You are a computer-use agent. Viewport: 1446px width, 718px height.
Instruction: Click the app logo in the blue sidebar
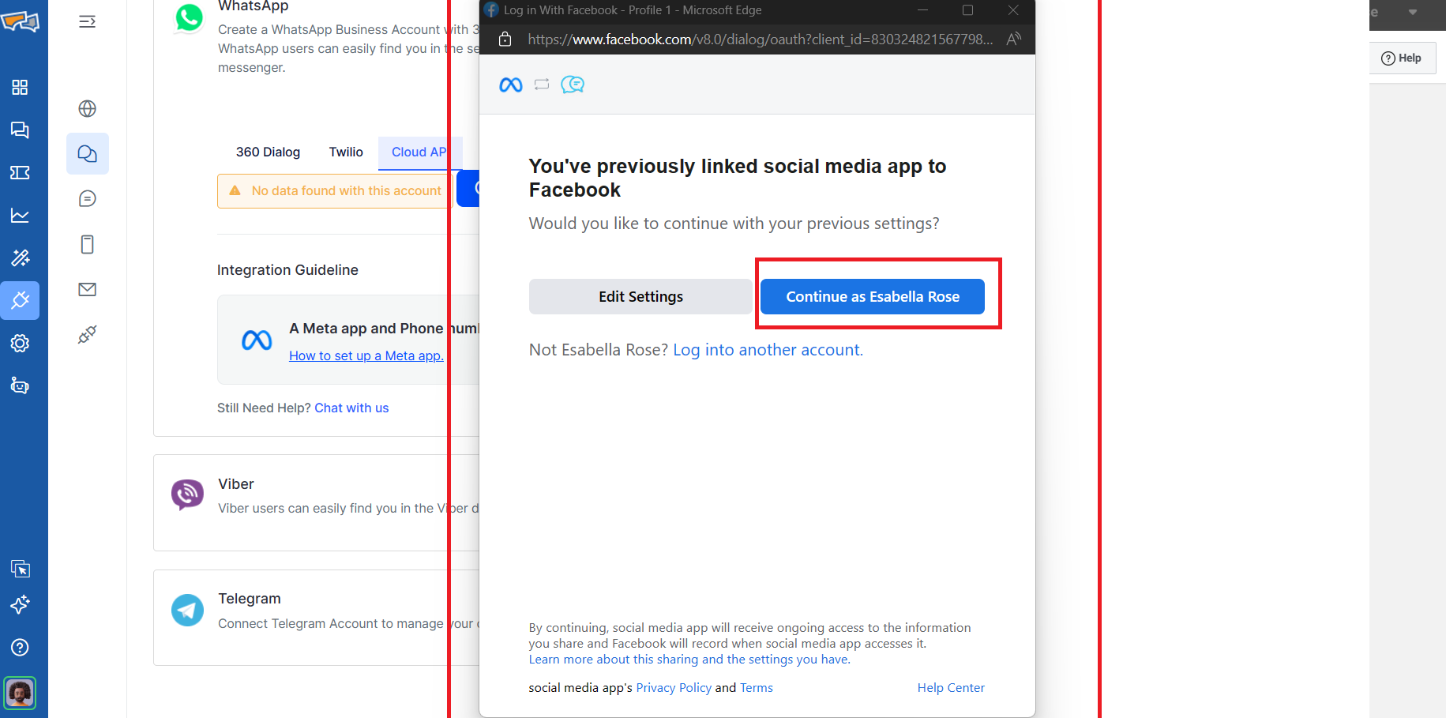tap(20, 21)
